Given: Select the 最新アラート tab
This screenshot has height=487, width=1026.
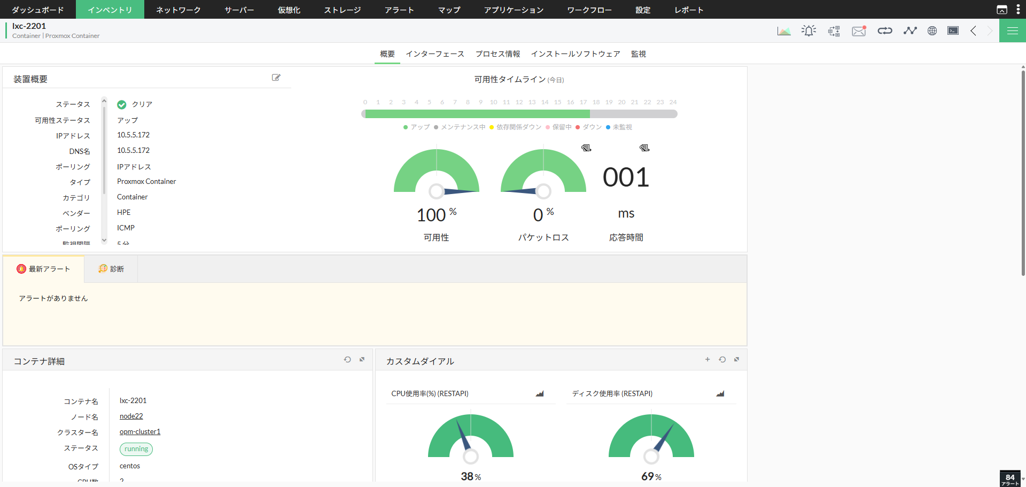Looking at the screenshot, I should point(44,269).
